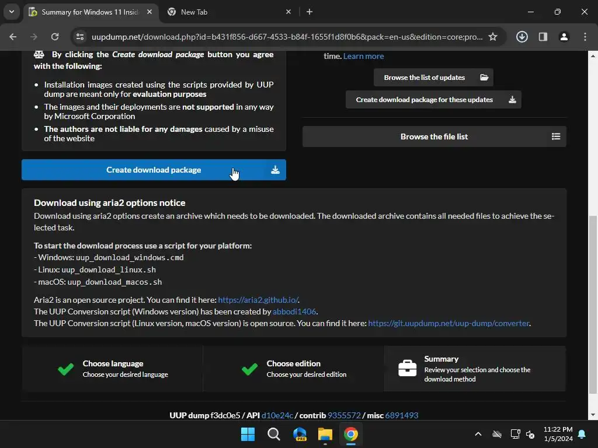Click download icon on Create download package
Image resolution: width=598 pixels, height=448 pixels.
(x=276, y=170)
